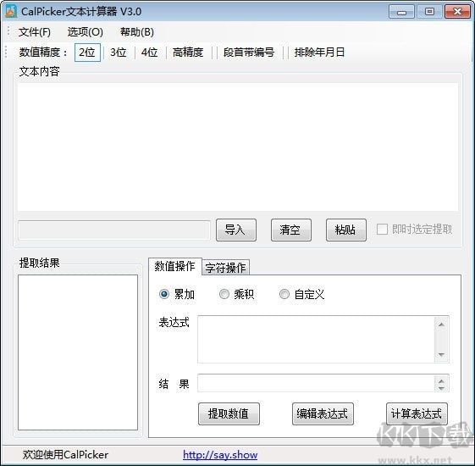Switch to the 数值操作 tab

point(174,267)
